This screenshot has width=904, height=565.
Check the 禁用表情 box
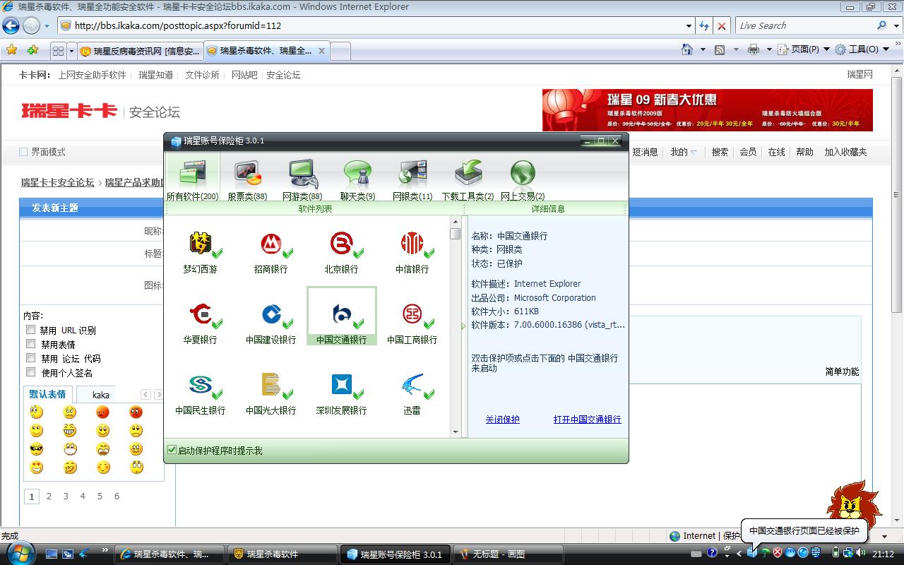tap(30, 344)
